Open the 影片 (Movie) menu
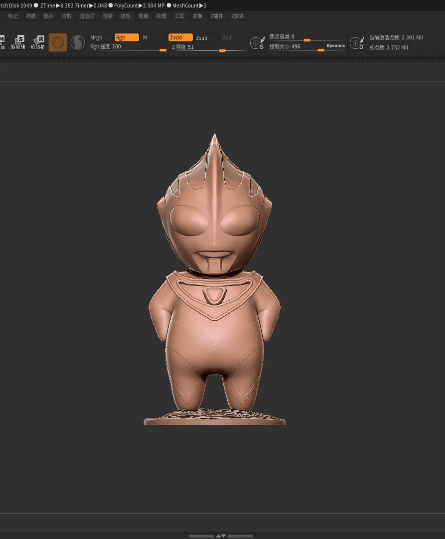445x539 pixels. click(49, 16)
